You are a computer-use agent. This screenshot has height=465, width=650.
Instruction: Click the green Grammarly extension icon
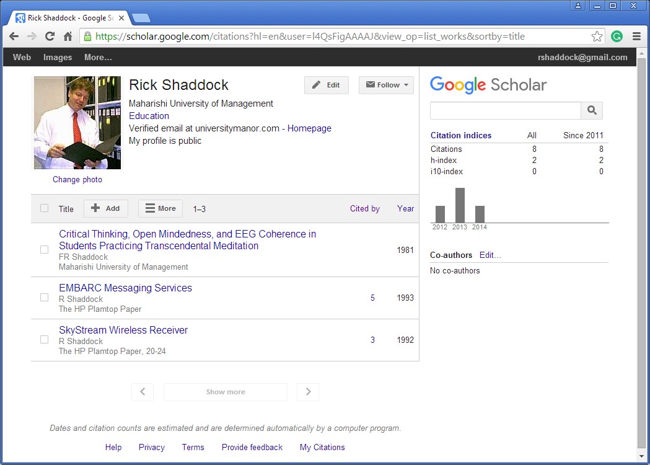pyautogui.click(x=617, y=37)
